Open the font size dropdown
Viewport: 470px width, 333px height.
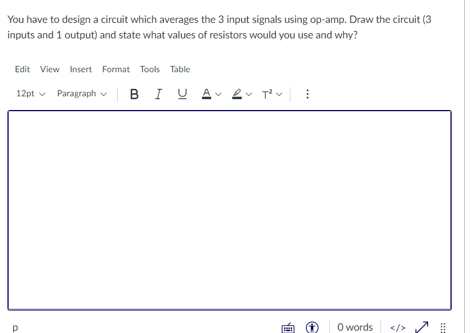point(30,94)
